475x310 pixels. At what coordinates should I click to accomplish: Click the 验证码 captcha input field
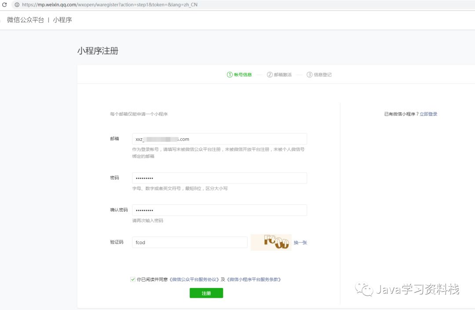click(190, 242)
